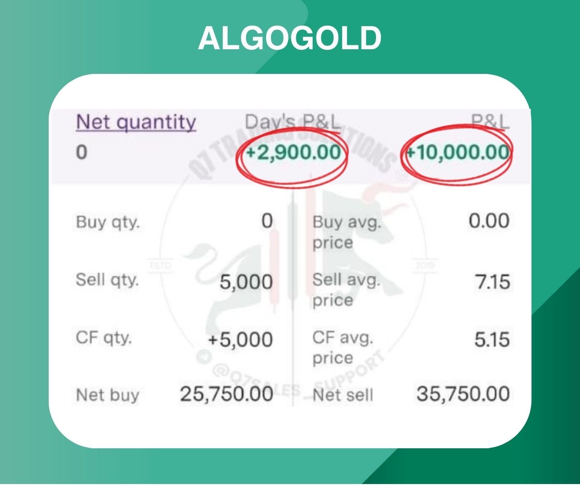Click the Sell avg. price label
The image size is (580, 485).
pos(346,290)
